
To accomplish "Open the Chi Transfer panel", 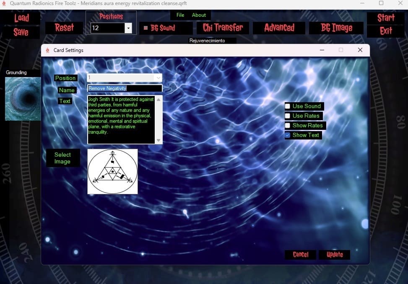I will pos(223,28).
